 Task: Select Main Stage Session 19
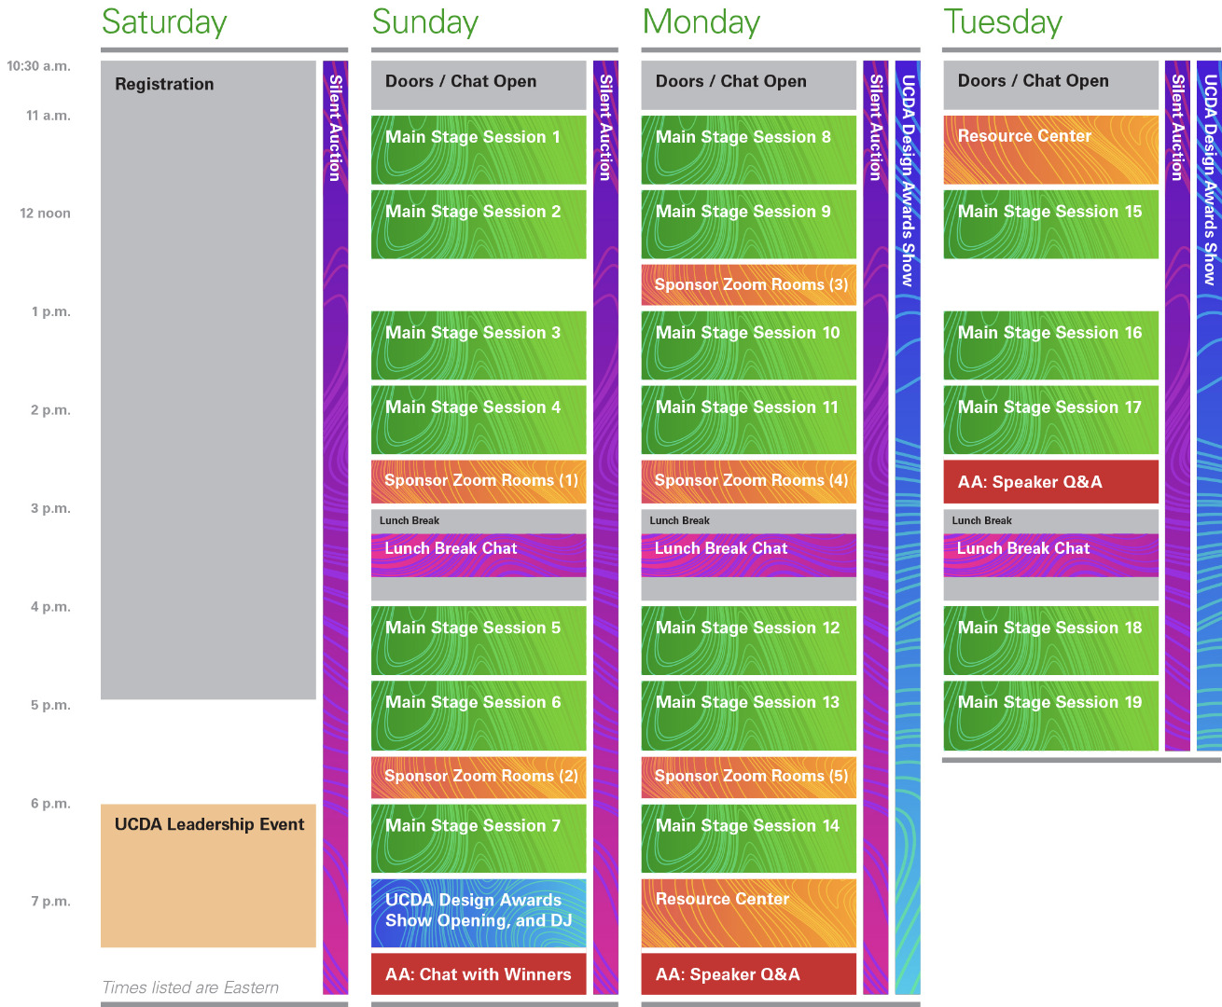(1050, 715)
